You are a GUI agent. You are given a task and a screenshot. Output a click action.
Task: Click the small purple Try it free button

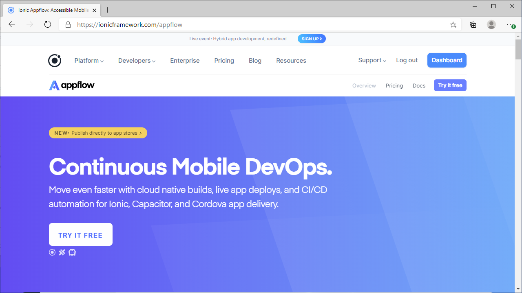pyautogui.click(x=450, y=85)
